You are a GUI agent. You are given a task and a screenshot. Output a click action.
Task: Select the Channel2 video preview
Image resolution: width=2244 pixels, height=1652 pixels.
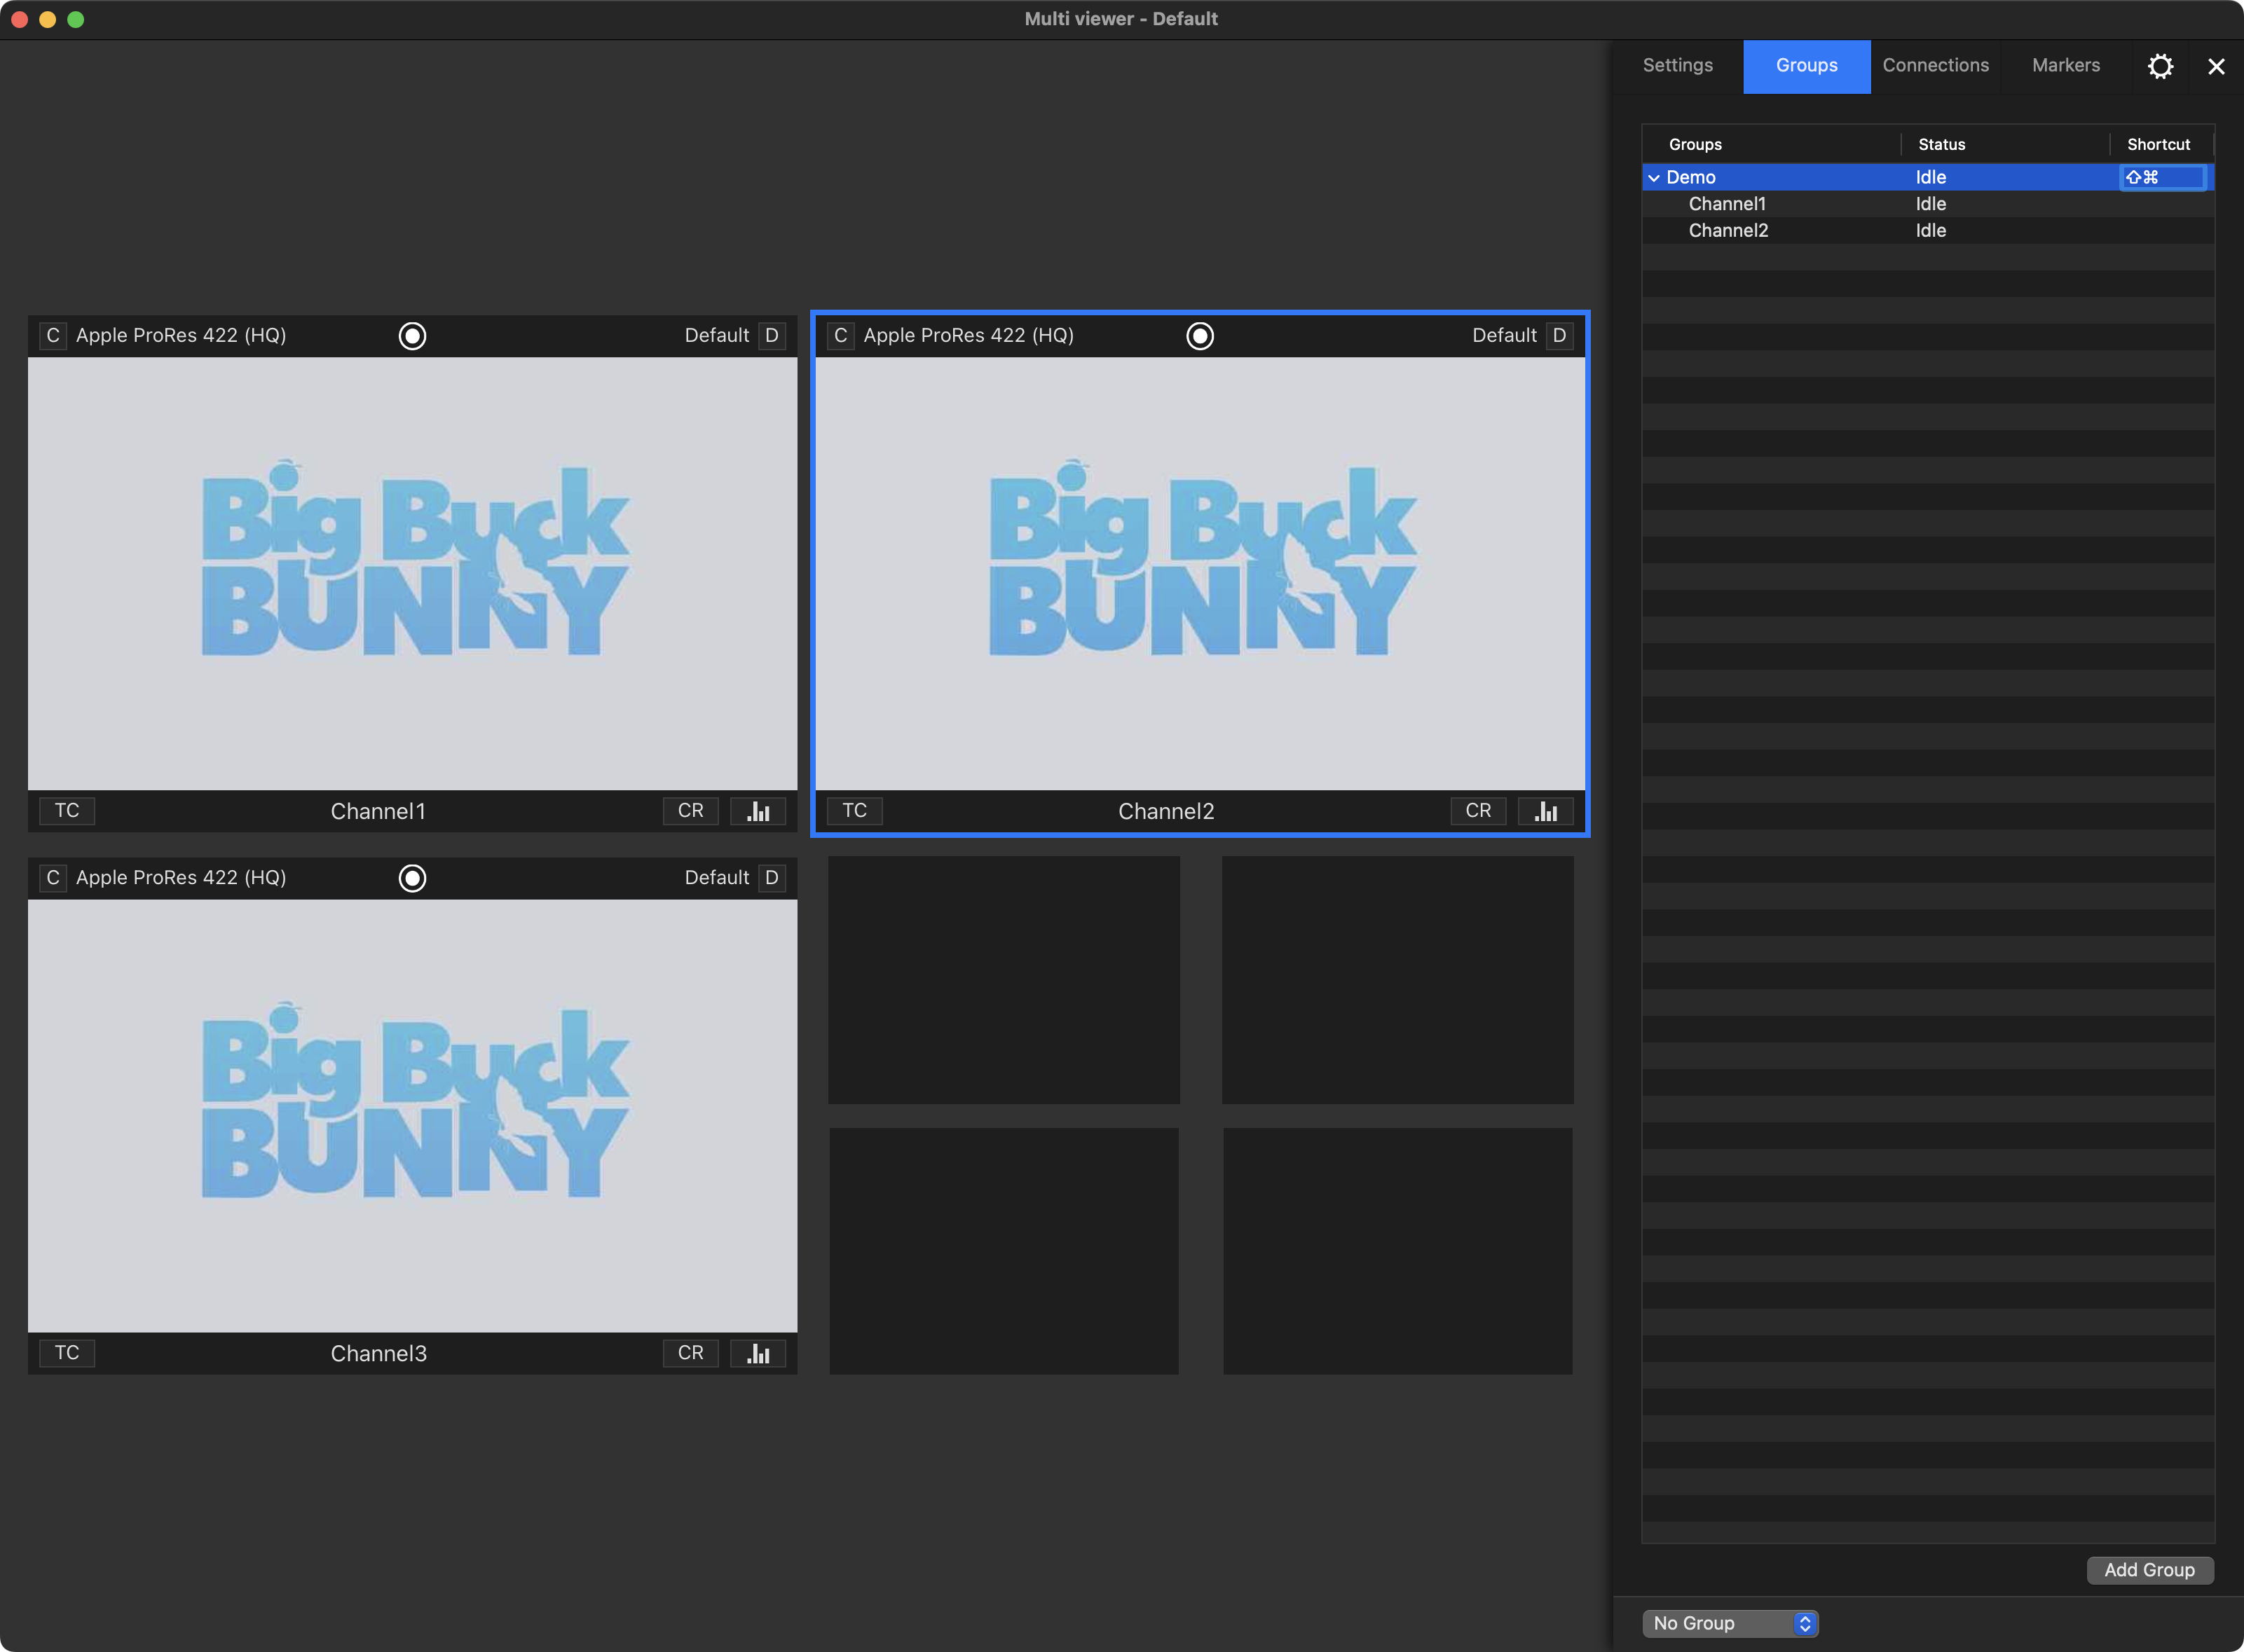tap(1200, 574)
